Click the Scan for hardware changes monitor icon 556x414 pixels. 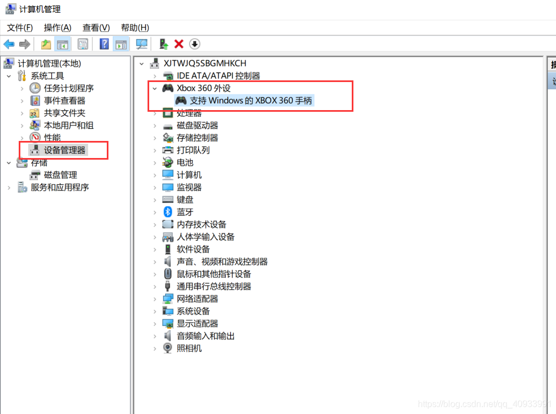(x=141, y=45)
